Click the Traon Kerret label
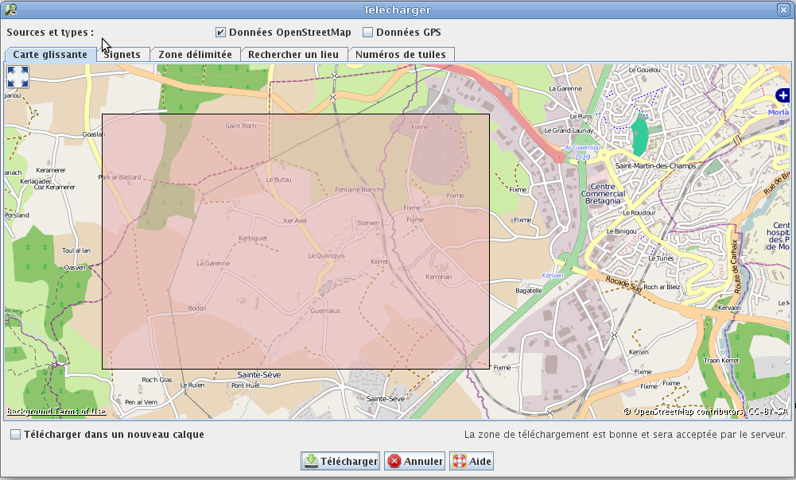This screenshot has height=480, width=796. point(721,360)
